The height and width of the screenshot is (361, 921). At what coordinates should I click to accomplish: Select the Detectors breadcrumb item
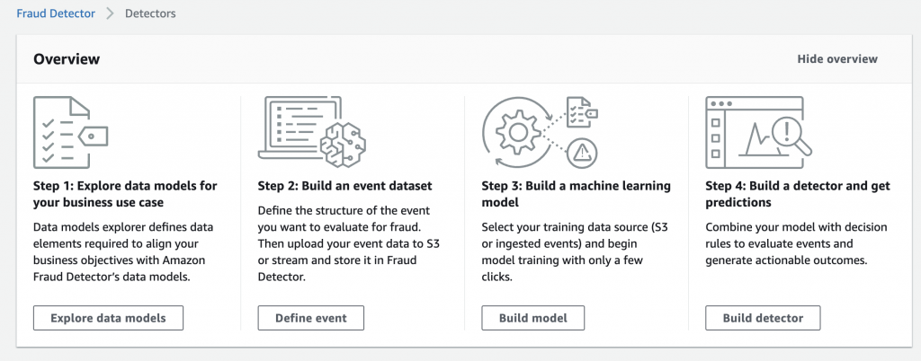pos(150,13)
